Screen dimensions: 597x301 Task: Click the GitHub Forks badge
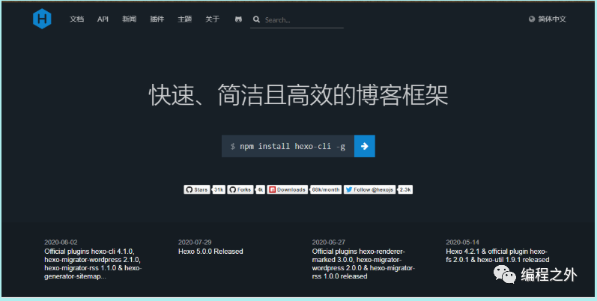[x=240, y=189]
